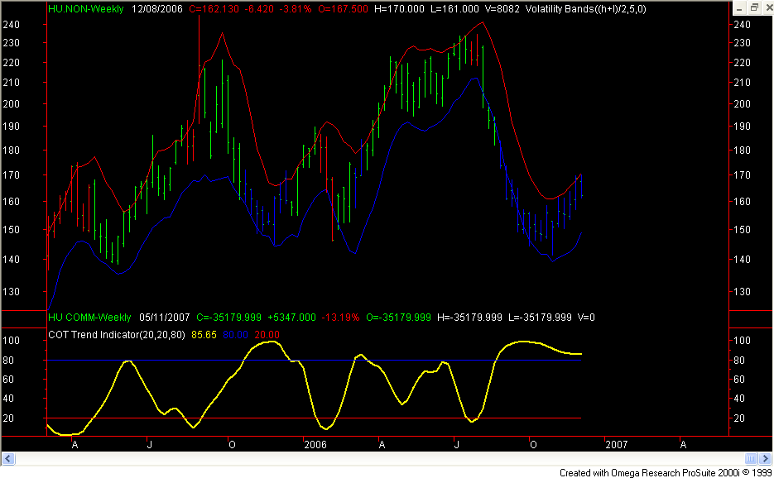774x478 pixels.
Task: Click the O label before 2007 on time axis
Action: 533,444
